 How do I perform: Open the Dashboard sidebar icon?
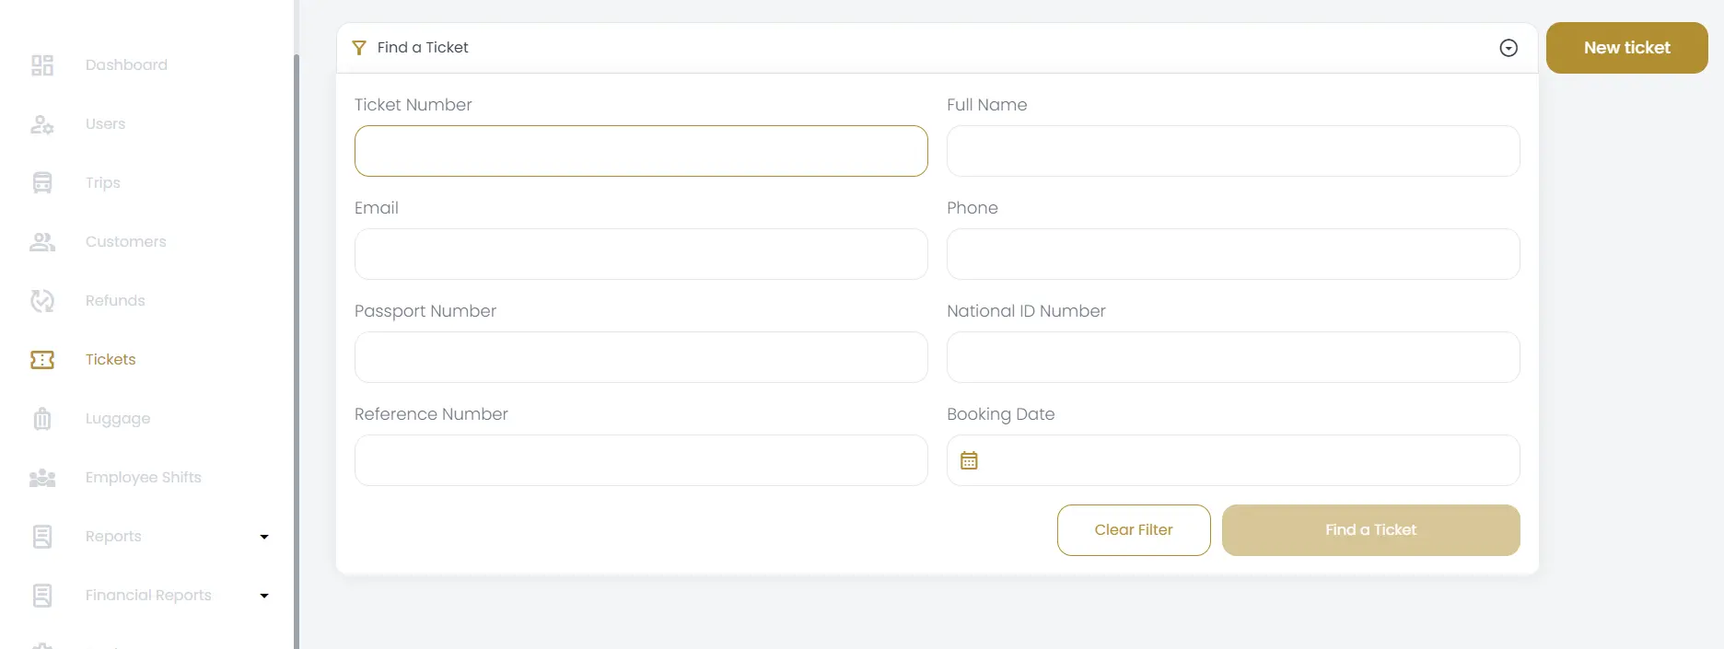[41, 64]
